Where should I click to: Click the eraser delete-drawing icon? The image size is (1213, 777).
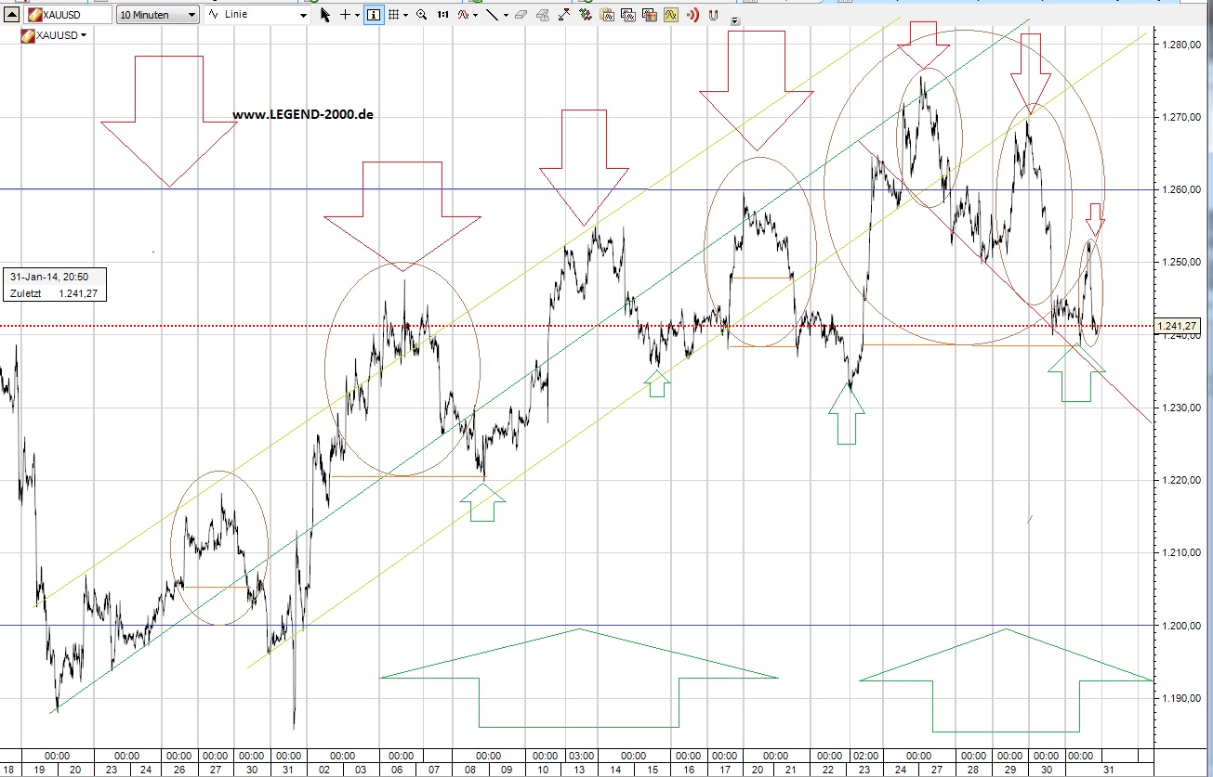(x=521, y=15)
